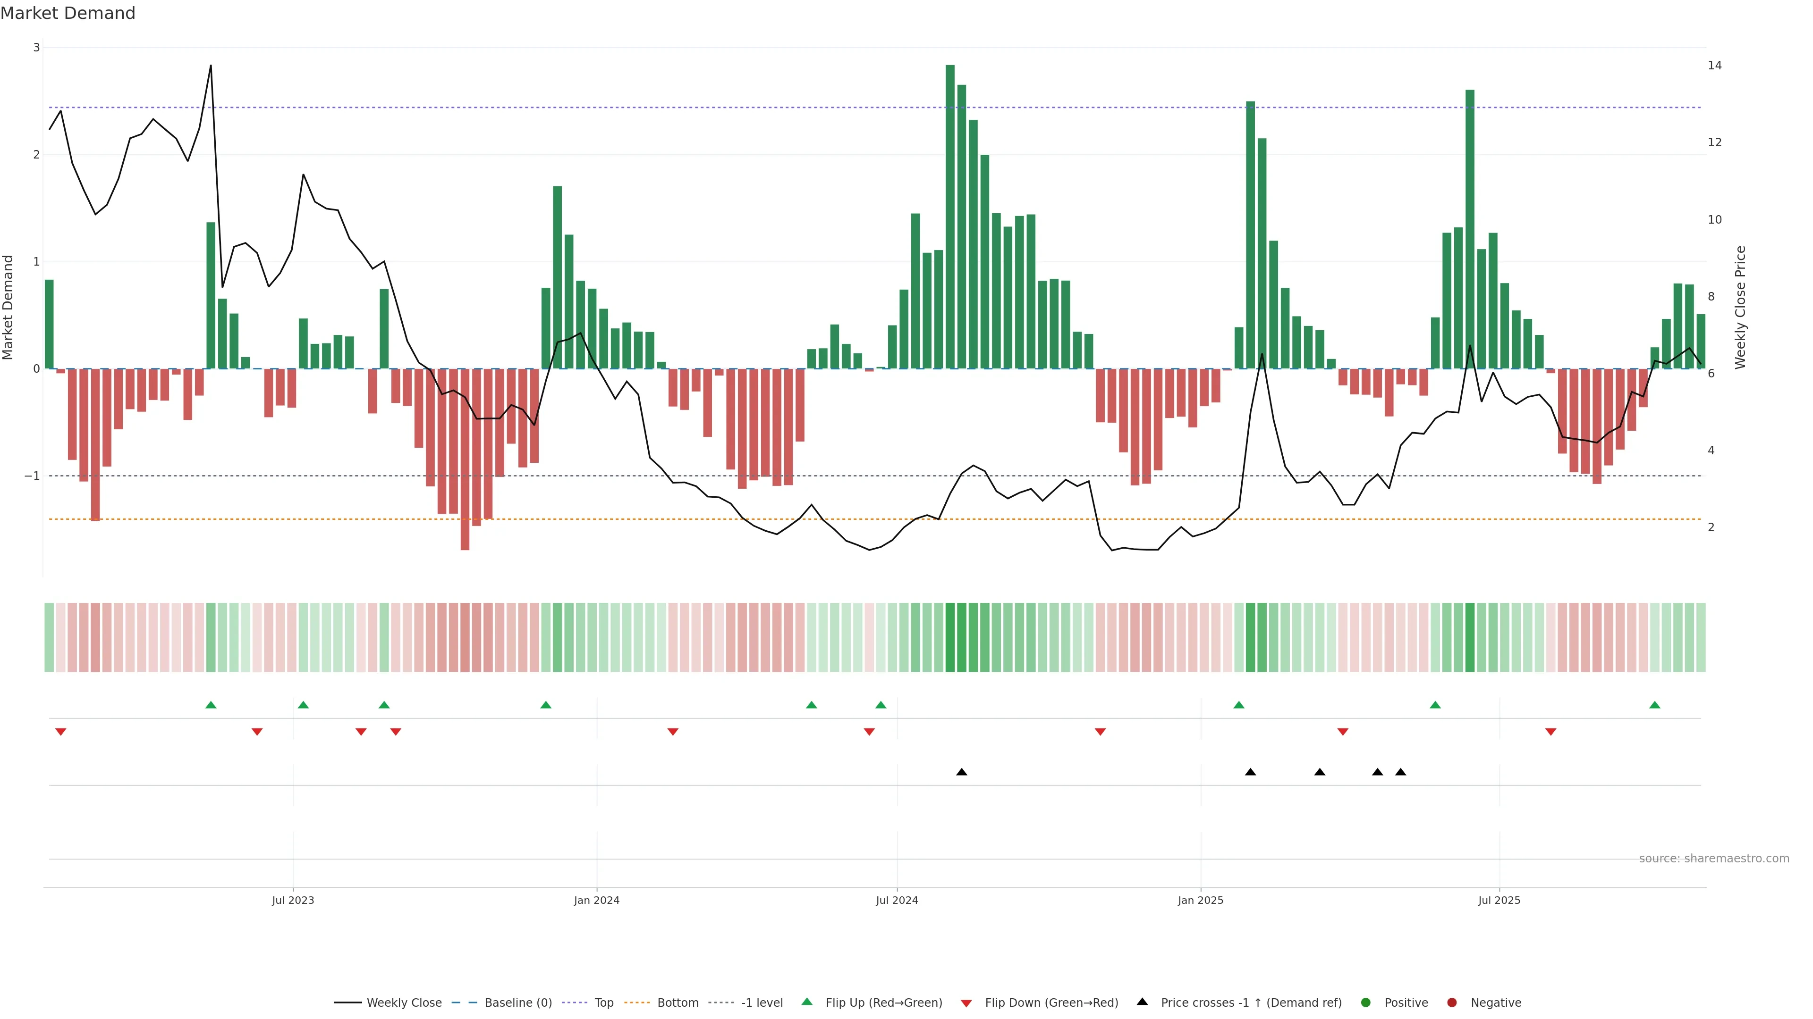Screen dimensions: 1813x1019
Task: Toggle the -1 level legend entry
Action: [x=762, y=1002]
